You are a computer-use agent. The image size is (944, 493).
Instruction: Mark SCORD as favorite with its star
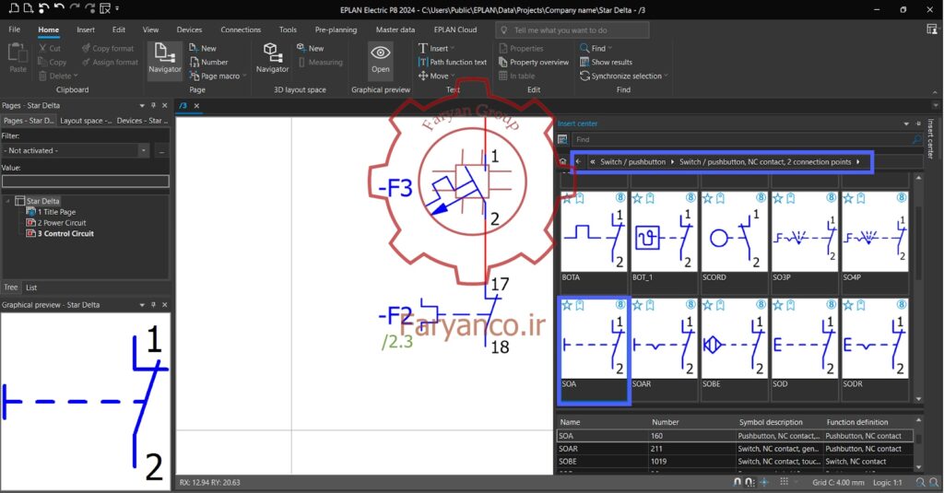tap(707, 199)
